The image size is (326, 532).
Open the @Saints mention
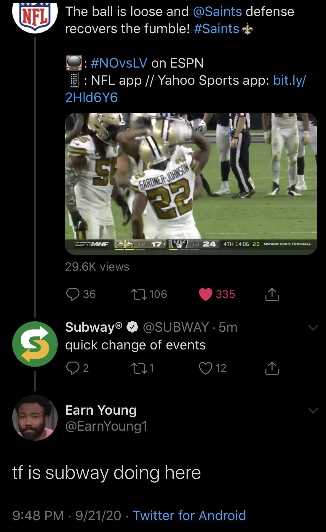217,12
